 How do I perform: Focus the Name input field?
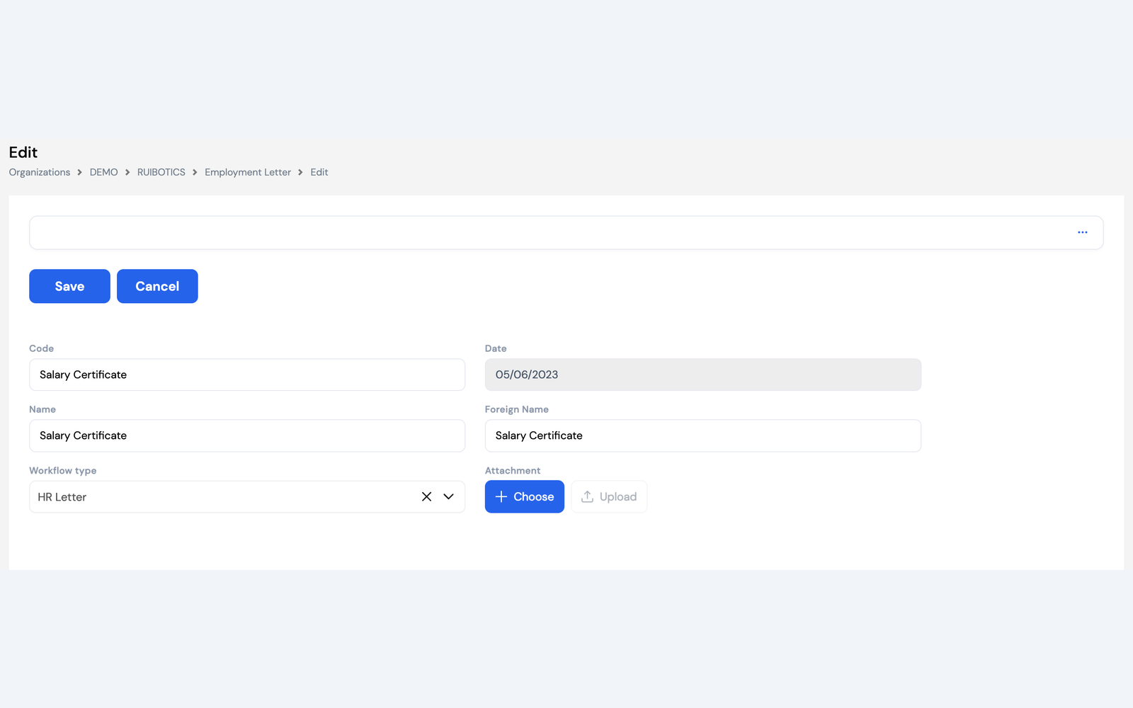(x=247, y=435)
